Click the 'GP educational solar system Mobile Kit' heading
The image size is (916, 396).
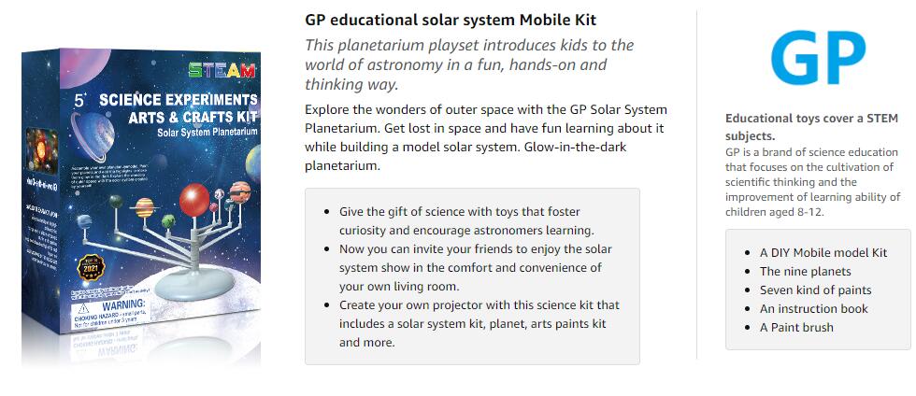(x=451, y=20)
